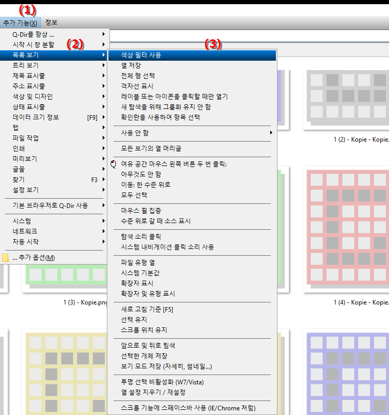
Task: Choose 이동: 한 수준 위로 option
Action: point(192,185)
